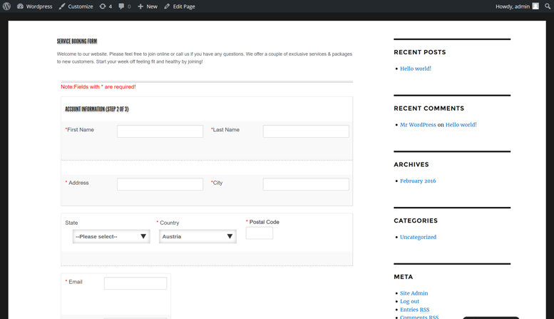Click the Email input field
Image resolution: width=554 pixels, height=319 pixels.
pos(135,283)
